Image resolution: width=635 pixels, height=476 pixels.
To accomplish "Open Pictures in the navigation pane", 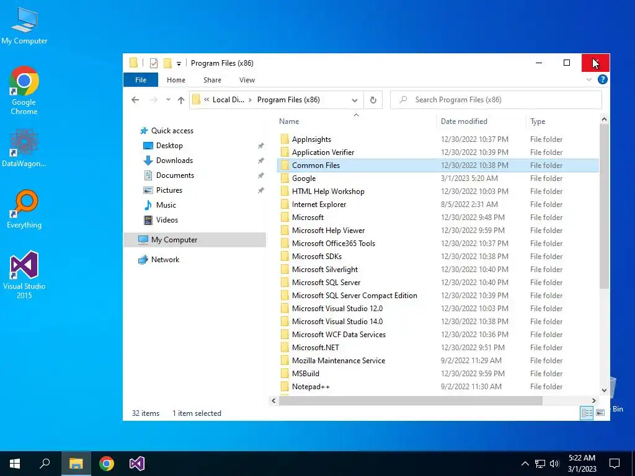I will 169,190.
